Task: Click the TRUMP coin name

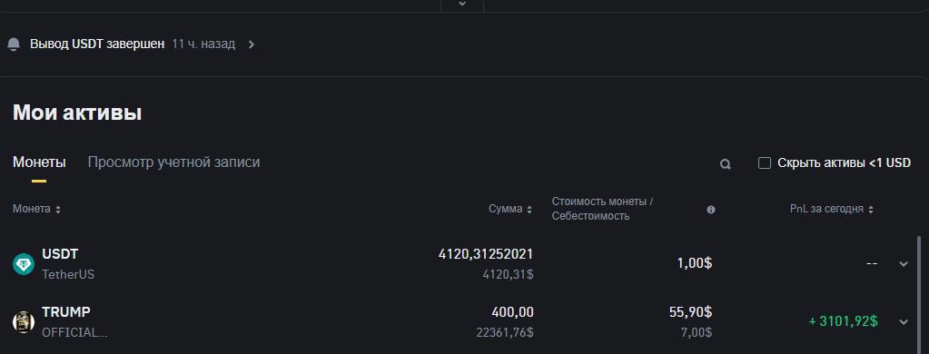Action: [x=65, y=312]
